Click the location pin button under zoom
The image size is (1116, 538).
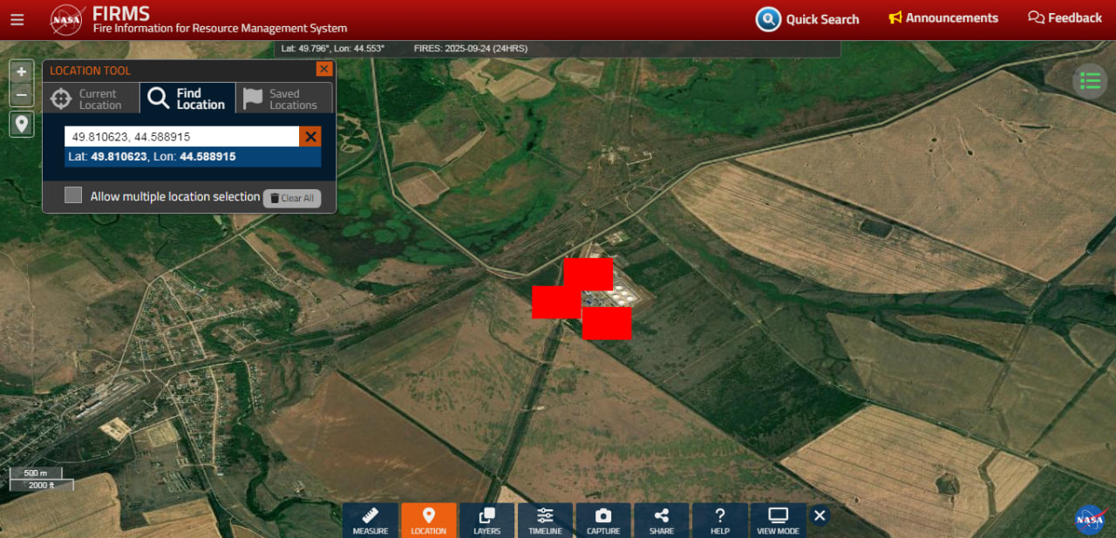pos(22,124)
